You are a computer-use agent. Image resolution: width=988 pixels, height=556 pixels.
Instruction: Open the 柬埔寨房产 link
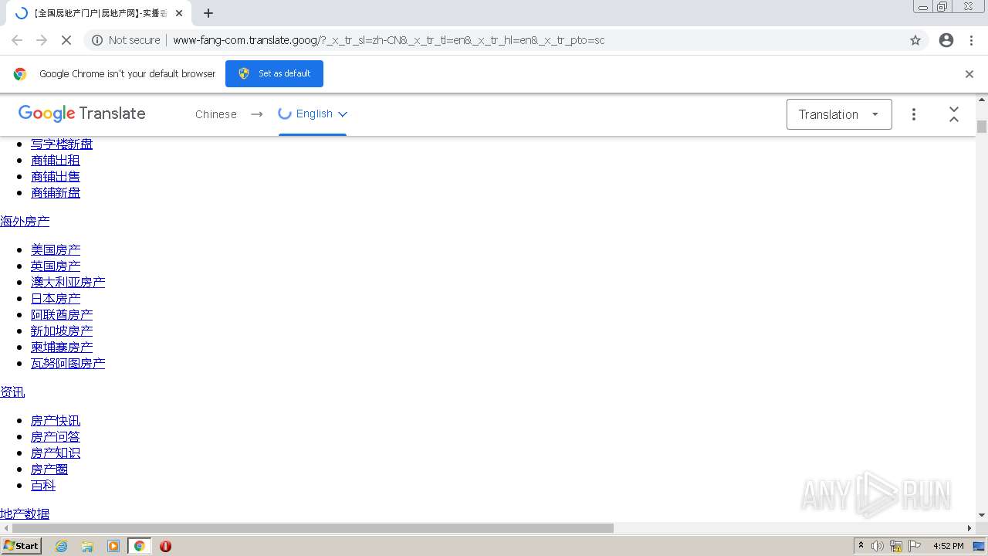[x=62, y=347]
